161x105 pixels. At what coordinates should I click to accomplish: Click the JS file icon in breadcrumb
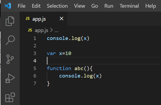pos(30,30)
